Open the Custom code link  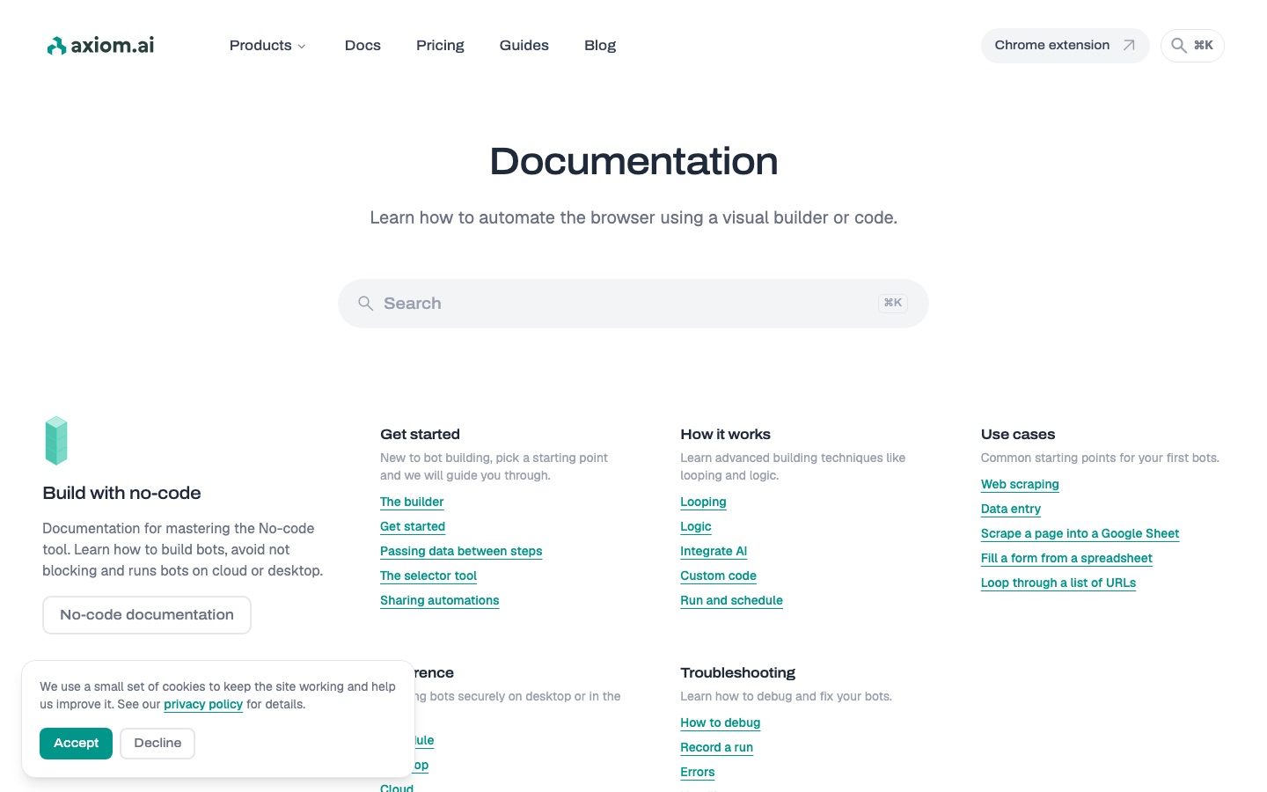(x=718, y=576)
